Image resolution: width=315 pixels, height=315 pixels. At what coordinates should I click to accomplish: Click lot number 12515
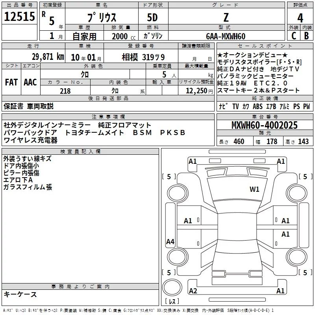pyautogui.click(x=19, y=16)
